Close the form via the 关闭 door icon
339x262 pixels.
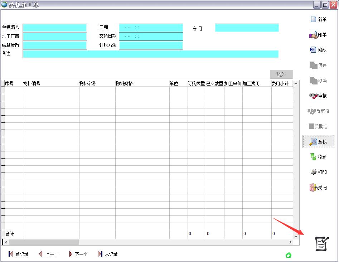pyautogui.click(x=318, y=188)
